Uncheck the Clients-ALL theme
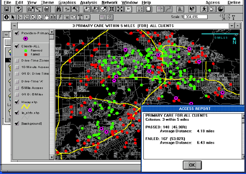The height and width of the screenshot is (174, 246). tap(17, 46)
